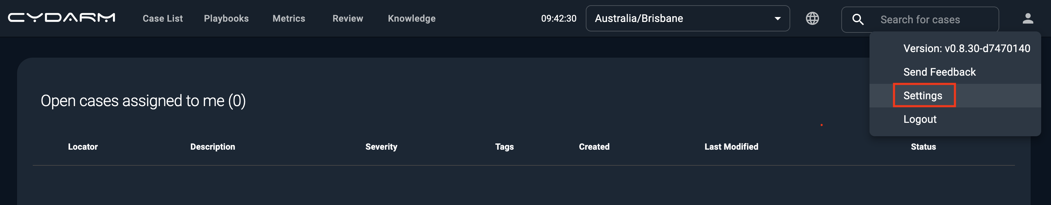Open the Case List page
1051x205 pixels.
[x=162, y=18]
